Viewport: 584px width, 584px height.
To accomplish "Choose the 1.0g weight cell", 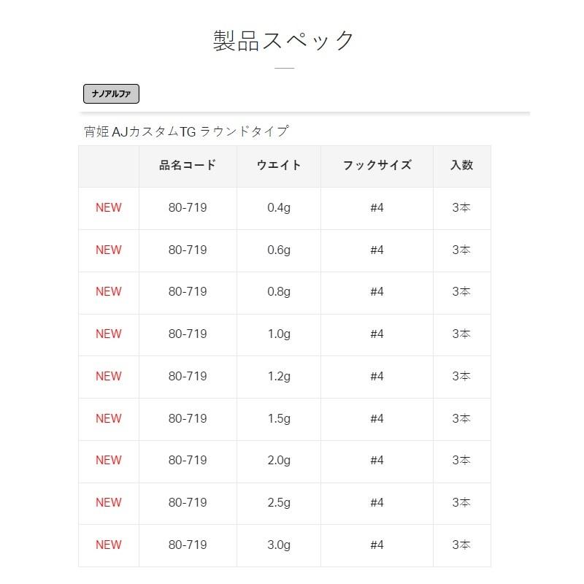I will click(x=279, y=334).
